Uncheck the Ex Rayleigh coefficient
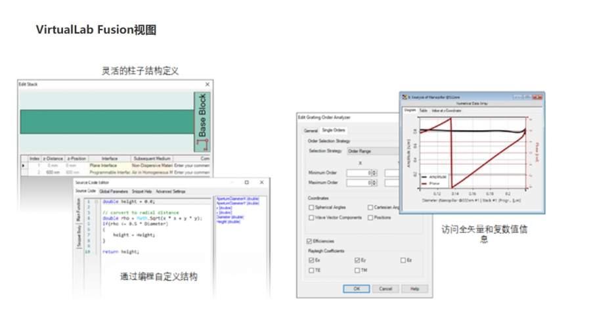The image size is (591, 320). pyautogui.click(x=311, y=260)
